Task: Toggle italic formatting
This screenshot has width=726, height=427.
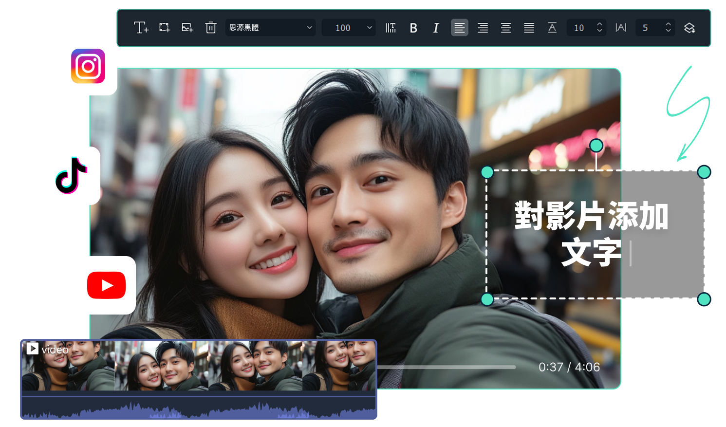Action: 436,28
